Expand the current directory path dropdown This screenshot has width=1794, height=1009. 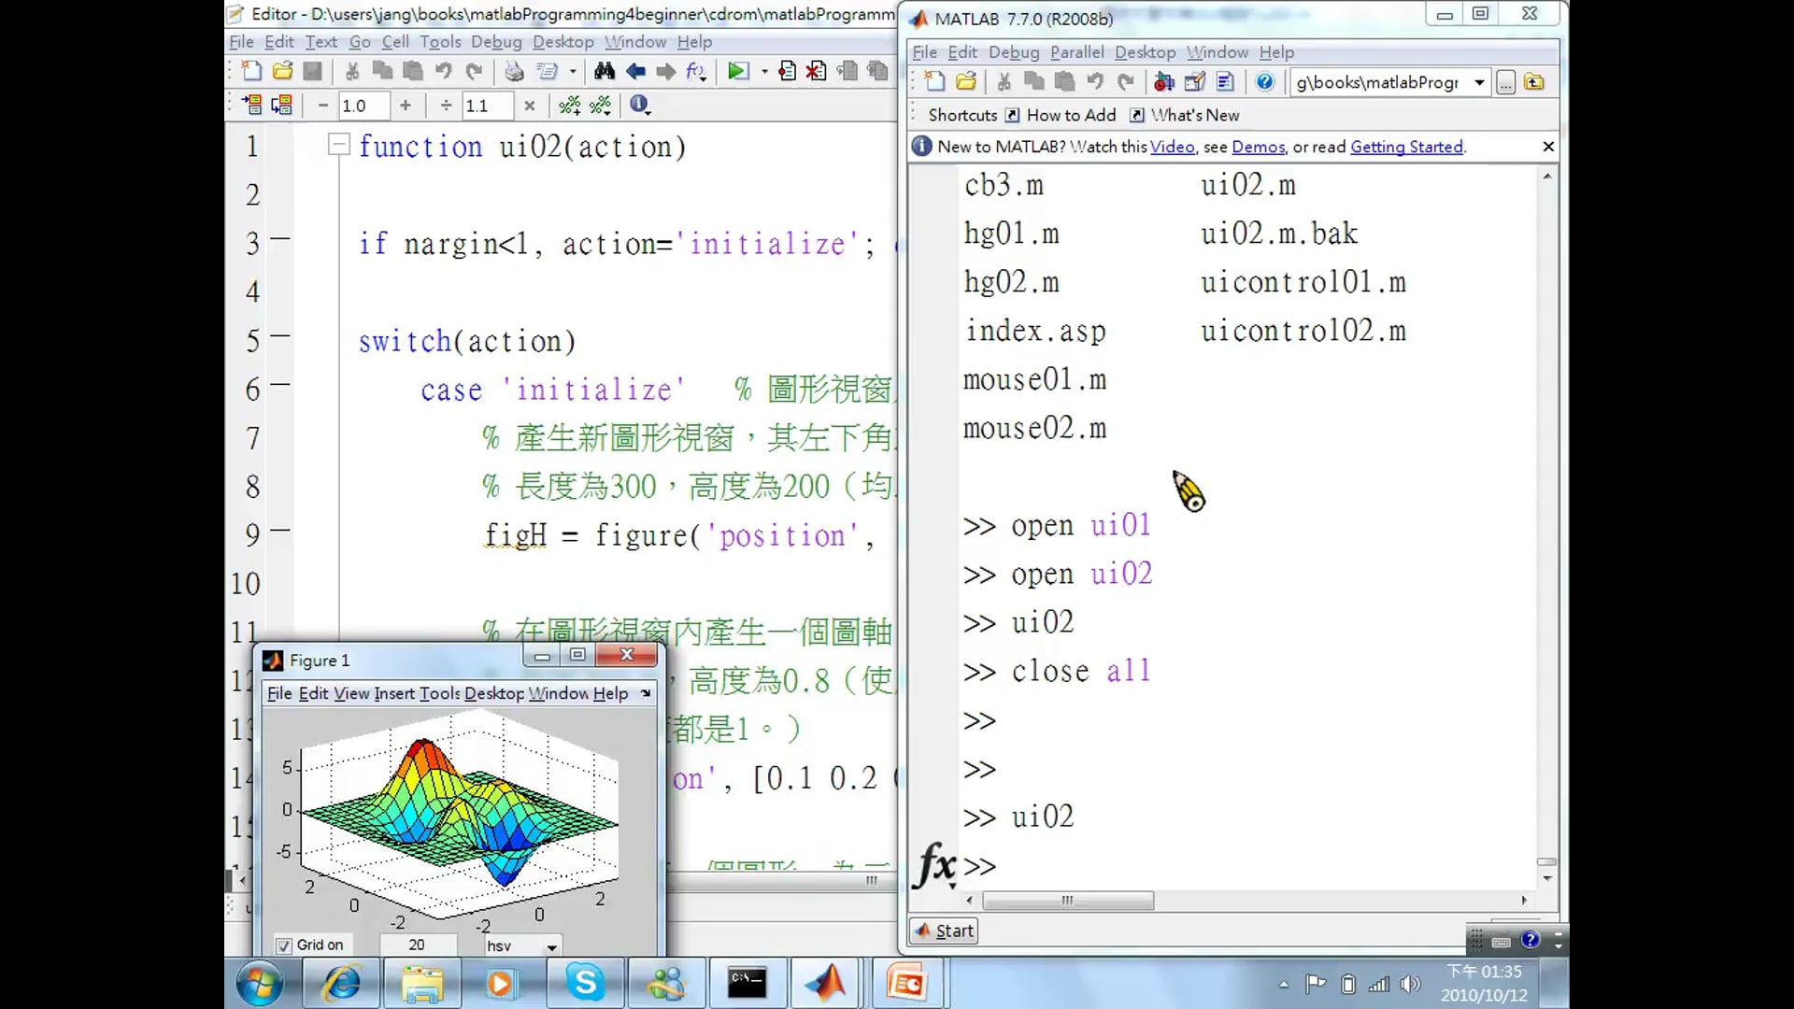coord(1479,82)
